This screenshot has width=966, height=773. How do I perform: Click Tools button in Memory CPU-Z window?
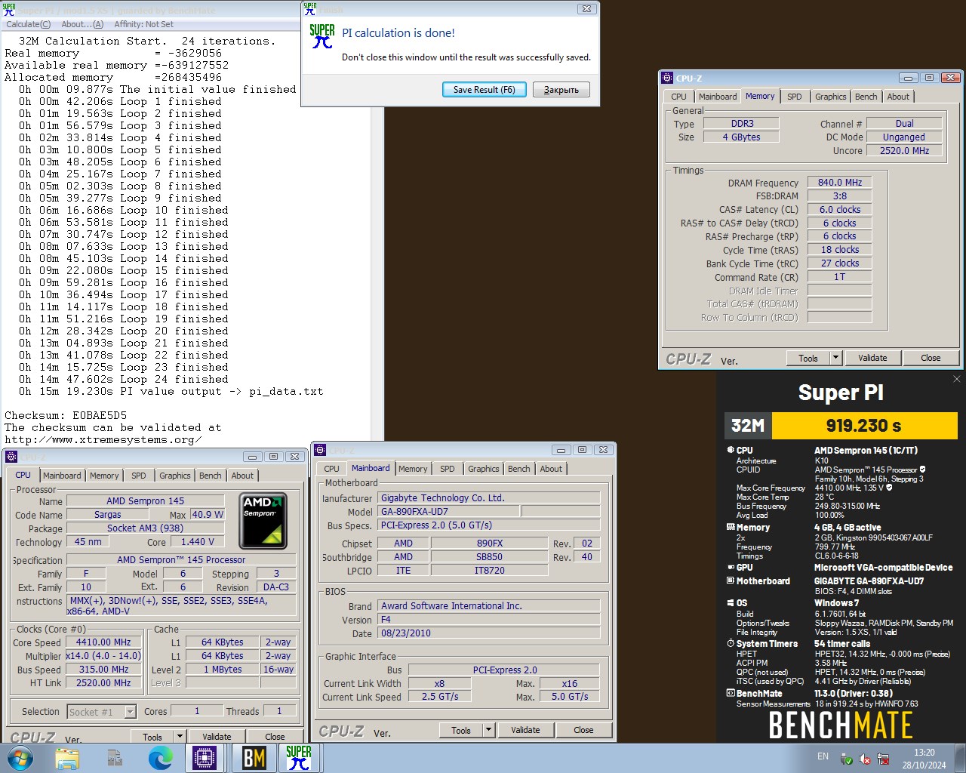808,358
